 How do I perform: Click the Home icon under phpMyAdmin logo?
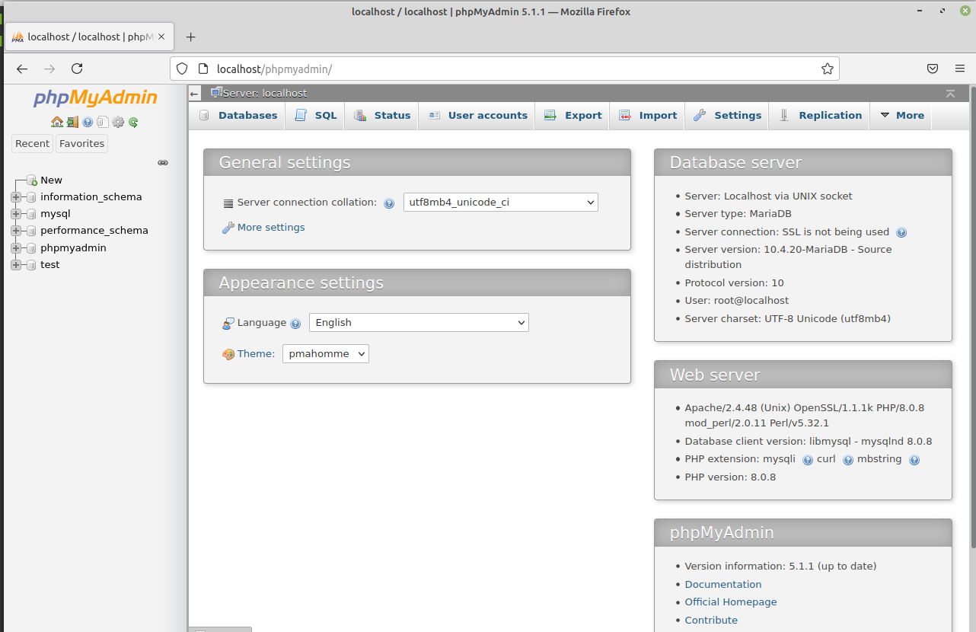[57, 122]
